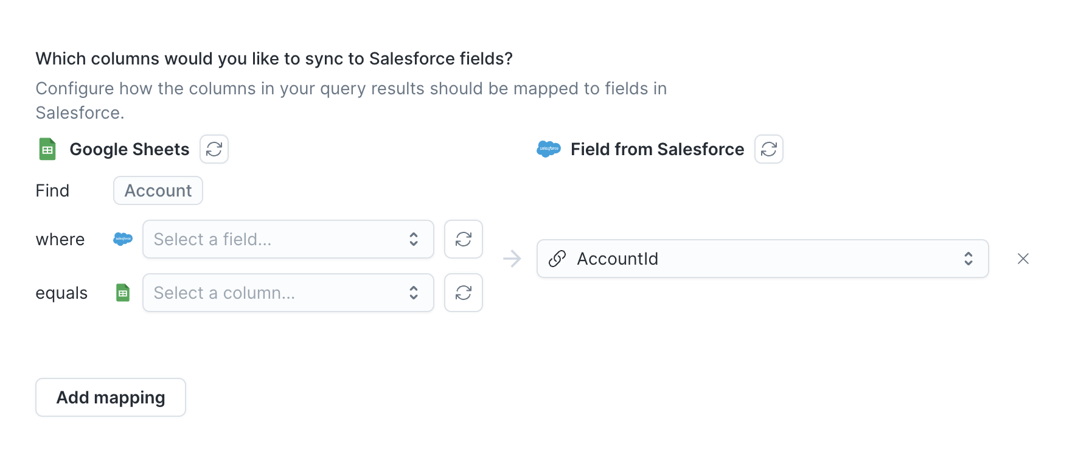Refresh the 'where' Salesforce field options
Screen dimensions: 1078x460
click(464, 239)
